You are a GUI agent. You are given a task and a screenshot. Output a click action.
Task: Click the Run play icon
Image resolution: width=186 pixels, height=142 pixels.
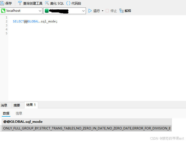90,11
